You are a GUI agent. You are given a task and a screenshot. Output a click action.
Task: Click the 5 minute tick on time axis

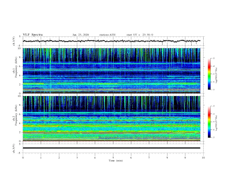113,158
